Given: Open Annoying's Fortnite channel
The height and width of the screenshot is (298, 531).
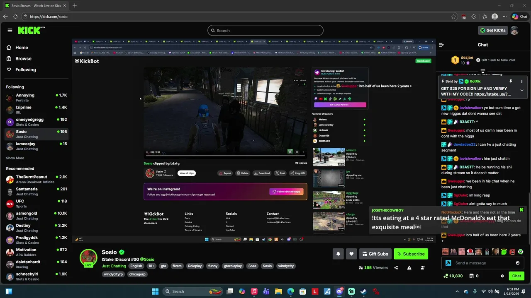Looking at the screenshot, I should (37, 98).
